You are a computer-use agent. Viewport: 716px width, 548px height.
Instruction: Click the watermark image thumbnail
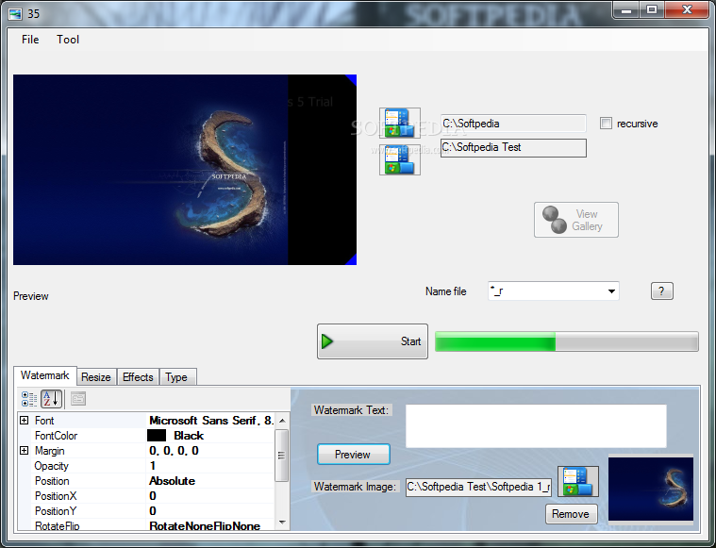651,490
